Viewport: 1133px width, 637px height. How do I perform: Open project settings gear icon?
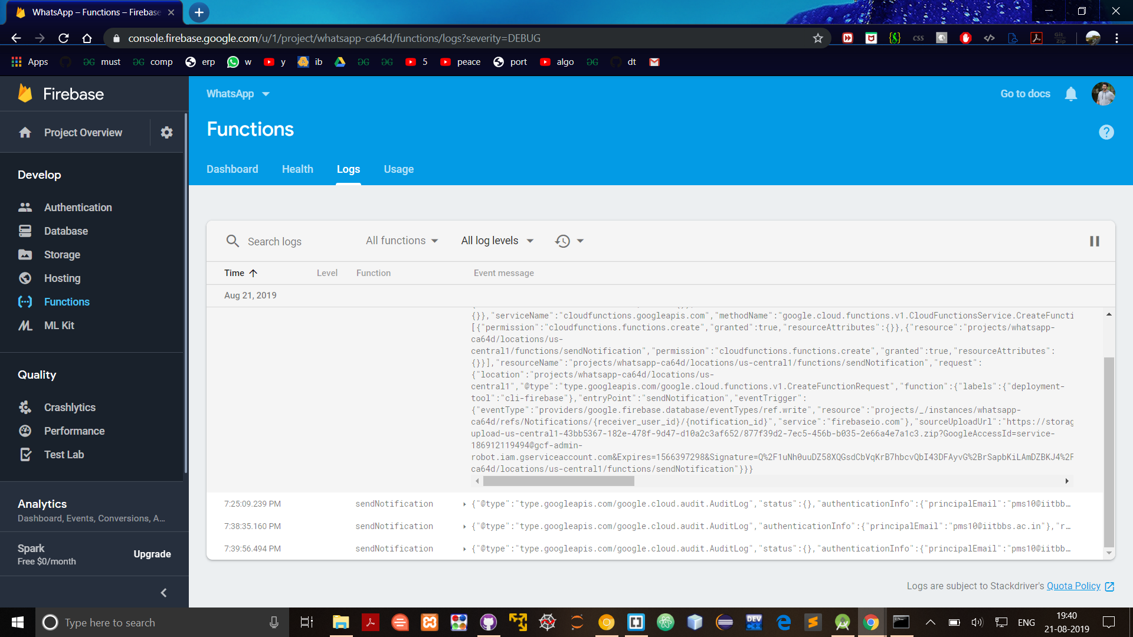pyautogui.click(x=167, y=133)
